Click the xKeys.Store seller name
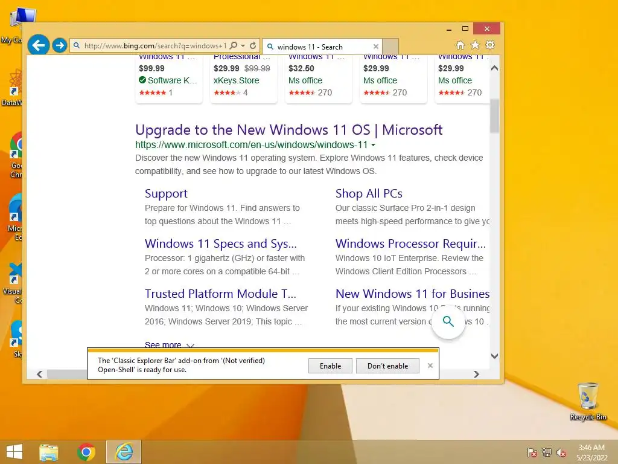 237,80
